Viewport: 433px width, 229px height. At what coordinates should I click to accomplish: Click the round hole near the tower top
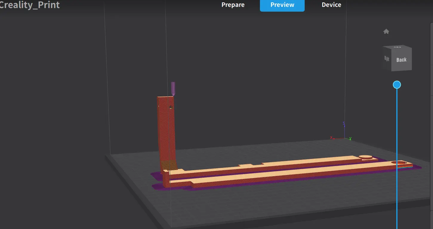coord(171,107)
